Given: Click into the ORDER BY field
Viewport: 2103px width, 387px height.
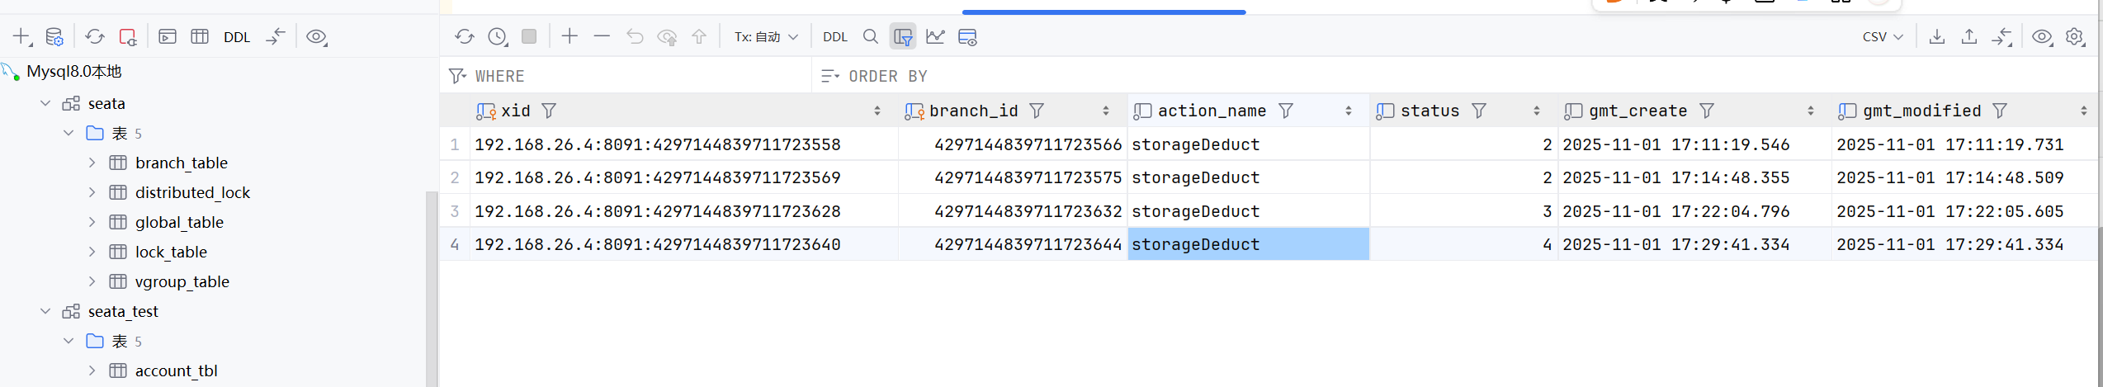Looking at the screenshot, I should point(1469,76).
